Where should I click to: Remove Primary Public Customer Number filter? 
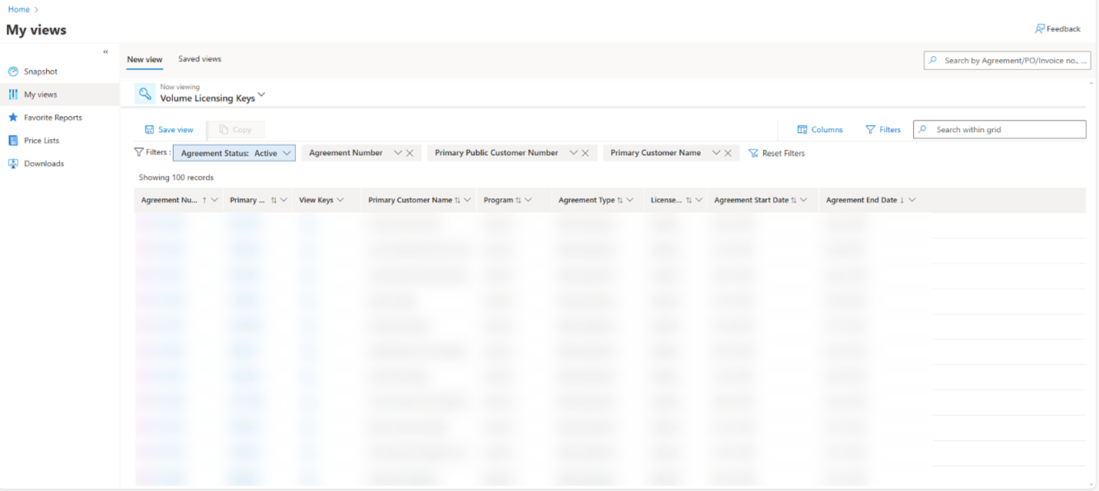point(585,154)
